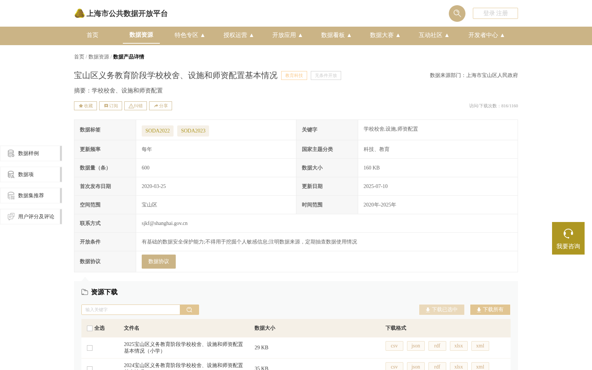
Task: Download the 2024 file as csv
Action: click(394, 366)
